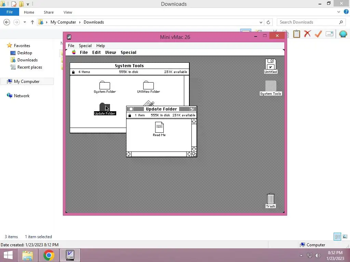Open the Apple menu logo
The width and height of the screenshot is (350, 262).
click(74, 52)
